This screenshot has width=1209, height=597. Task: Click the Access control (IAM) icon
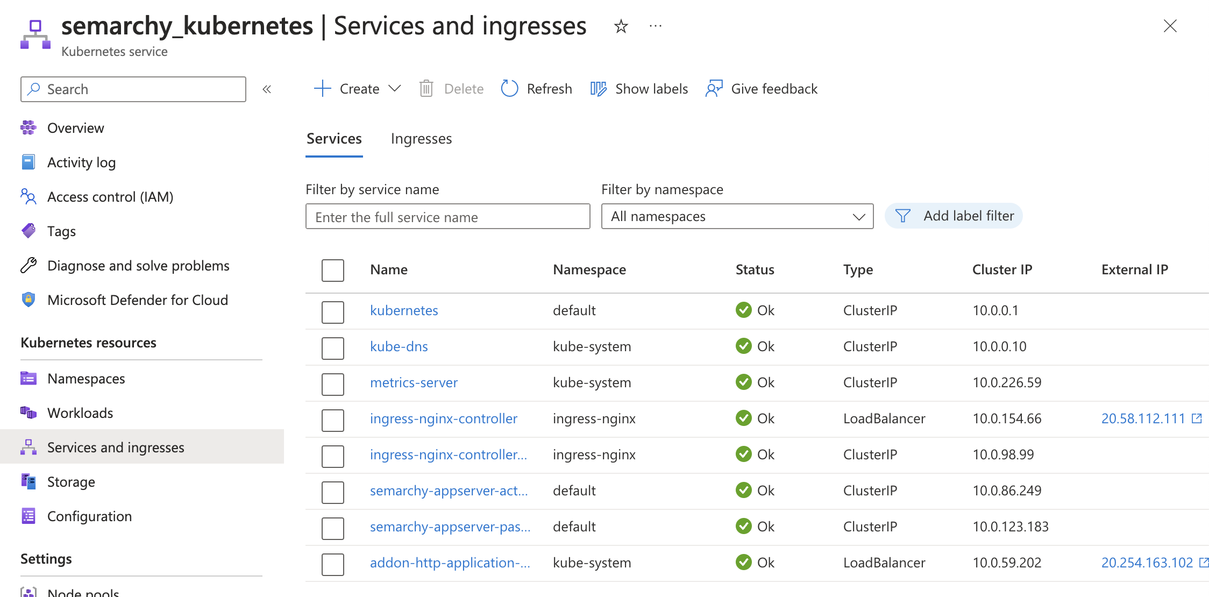click(x=29, y=197)
